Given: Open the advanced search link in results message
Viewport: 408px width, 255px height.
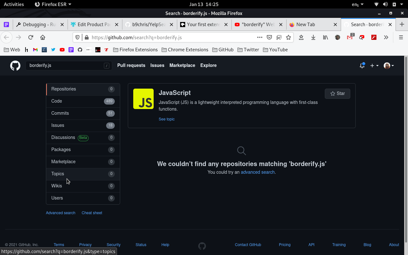Looking at the screenshot, I should [258, 172].
